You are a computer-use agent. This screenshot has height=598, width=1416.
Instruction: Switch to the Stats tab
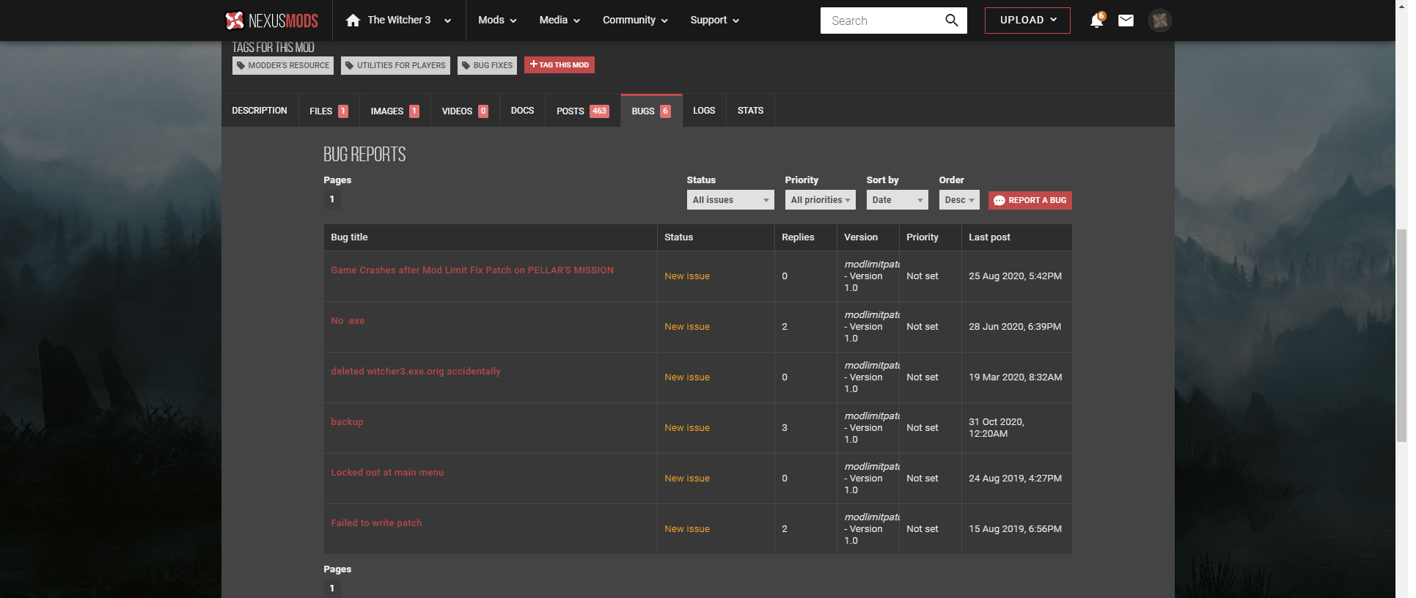750,111
